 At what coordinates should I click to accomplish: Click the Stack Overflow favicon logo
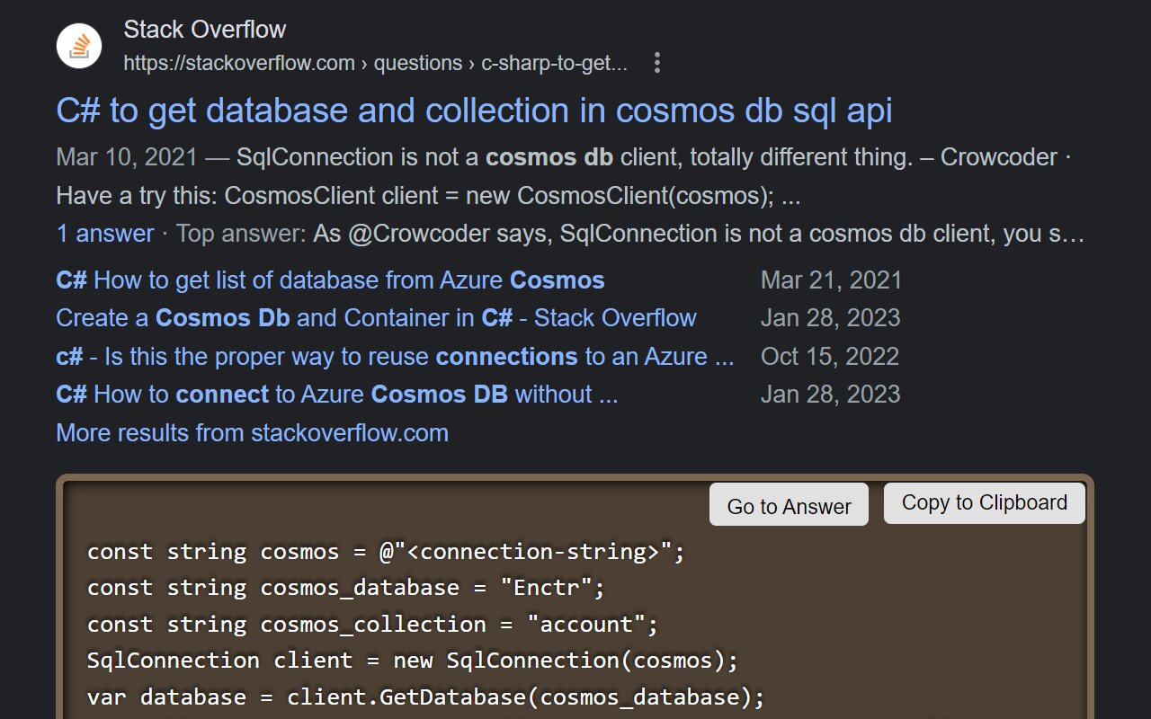tap(79, 46)
